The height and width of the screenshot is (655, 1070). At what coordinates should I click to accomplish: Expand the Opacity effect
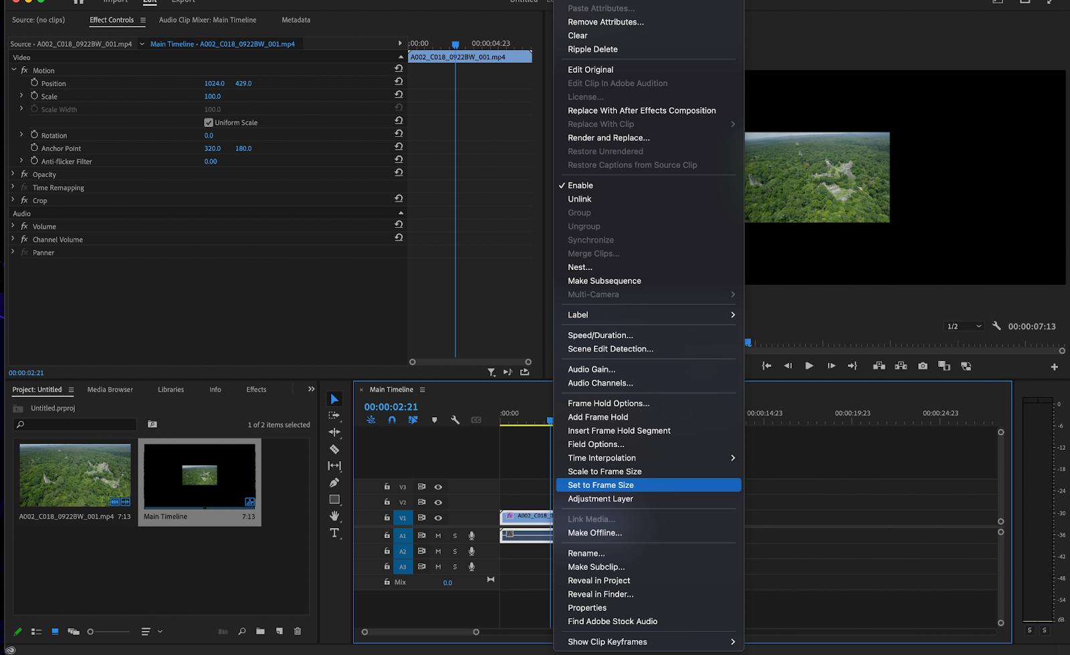(13, 174)
